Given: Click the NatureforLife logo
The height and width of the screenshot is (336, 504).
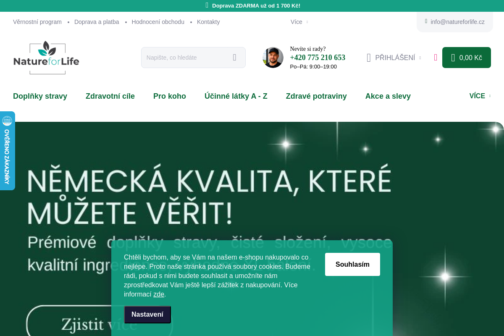Looking at the screenshot, I should [46, 58].
